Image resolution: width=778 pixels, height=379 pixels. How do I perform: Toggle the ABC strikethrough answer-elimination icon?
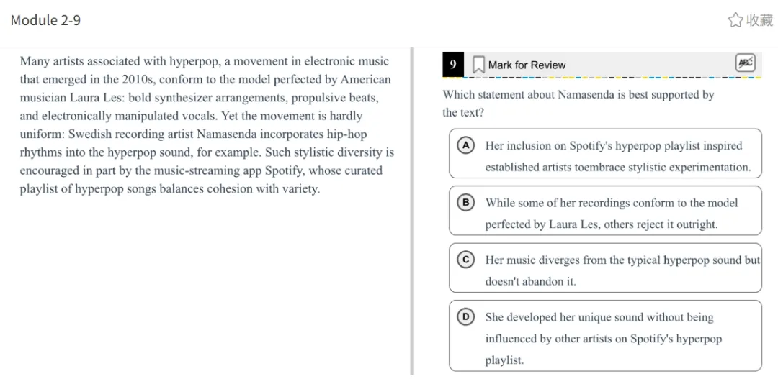tap(745, 63)
